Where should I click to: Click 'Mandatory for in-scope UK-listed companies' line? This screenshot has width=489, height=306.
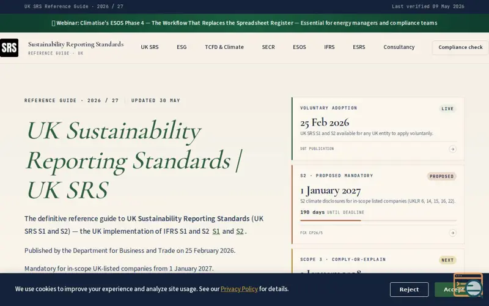click(119, 269)
